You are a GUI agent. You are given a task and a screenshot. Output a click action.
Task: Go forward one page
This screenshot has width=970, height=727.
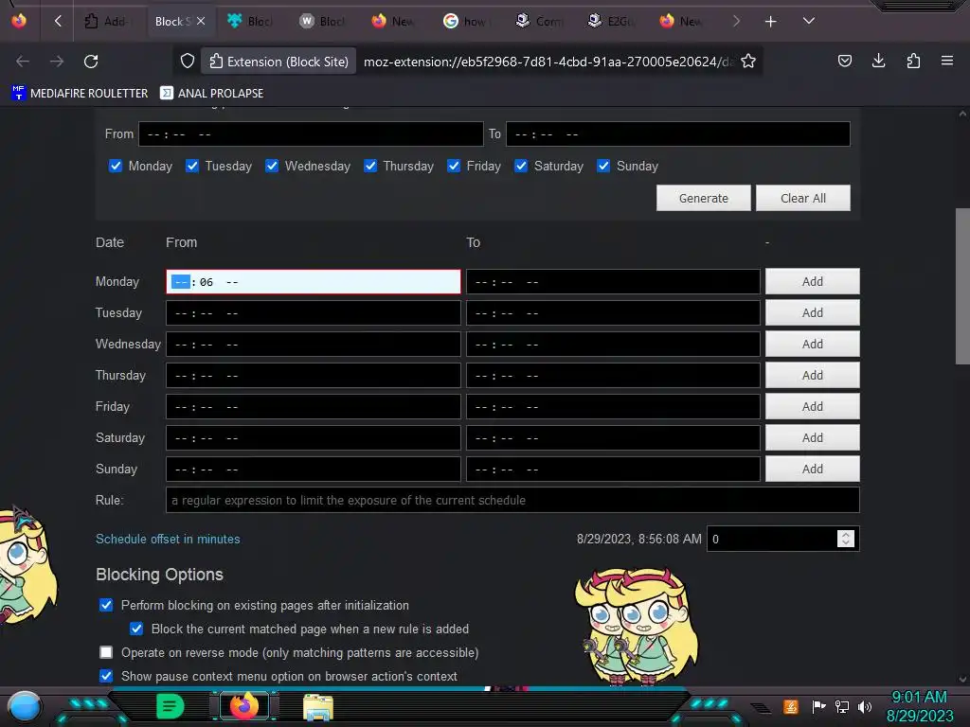(57, 62)
